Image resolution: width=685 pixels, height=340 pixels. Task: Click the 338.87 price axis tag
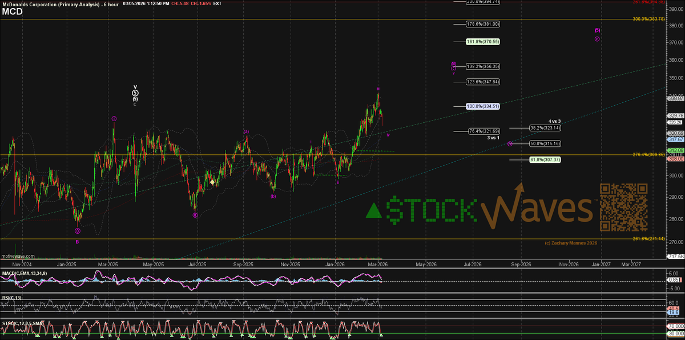[x=675, y=98]
